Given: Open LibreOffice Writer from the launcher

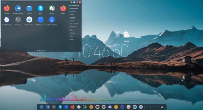Looking at the screenshot, I should [7, 20].
